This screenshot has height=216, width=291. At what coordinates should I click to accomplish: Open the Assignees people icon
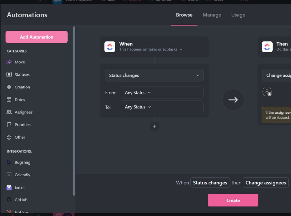point(9,112)
